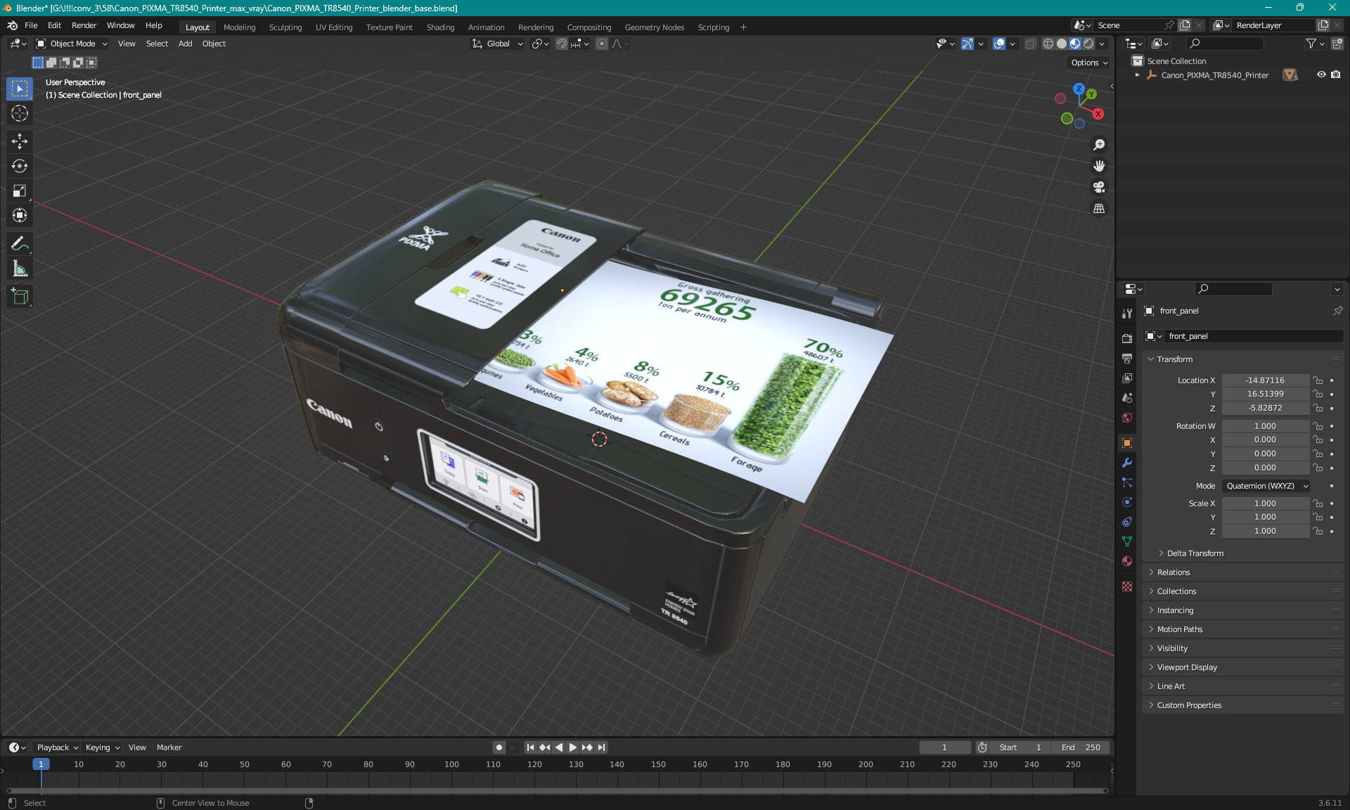Open the Object Mode dropdown
This screenshot has height=810, width=1350.
[72, 44]
